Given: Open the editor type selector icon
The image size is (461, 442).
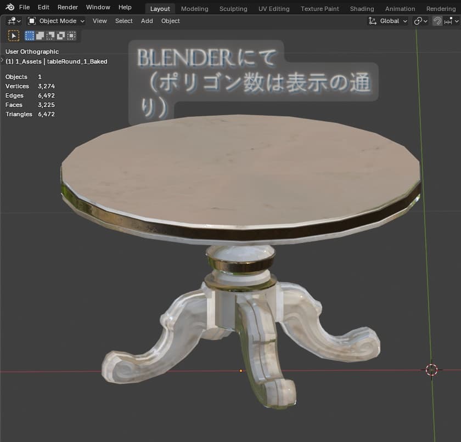Looking at the screenshot, I should point(11,21).
